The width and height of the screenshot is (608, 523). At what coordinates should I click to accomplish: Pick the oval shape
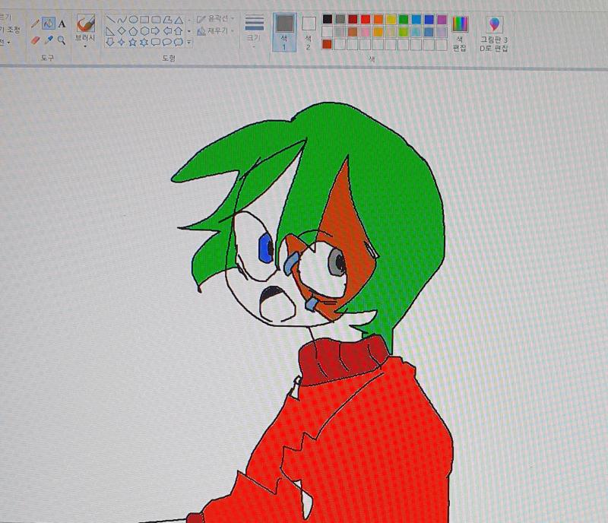(134, 20)
